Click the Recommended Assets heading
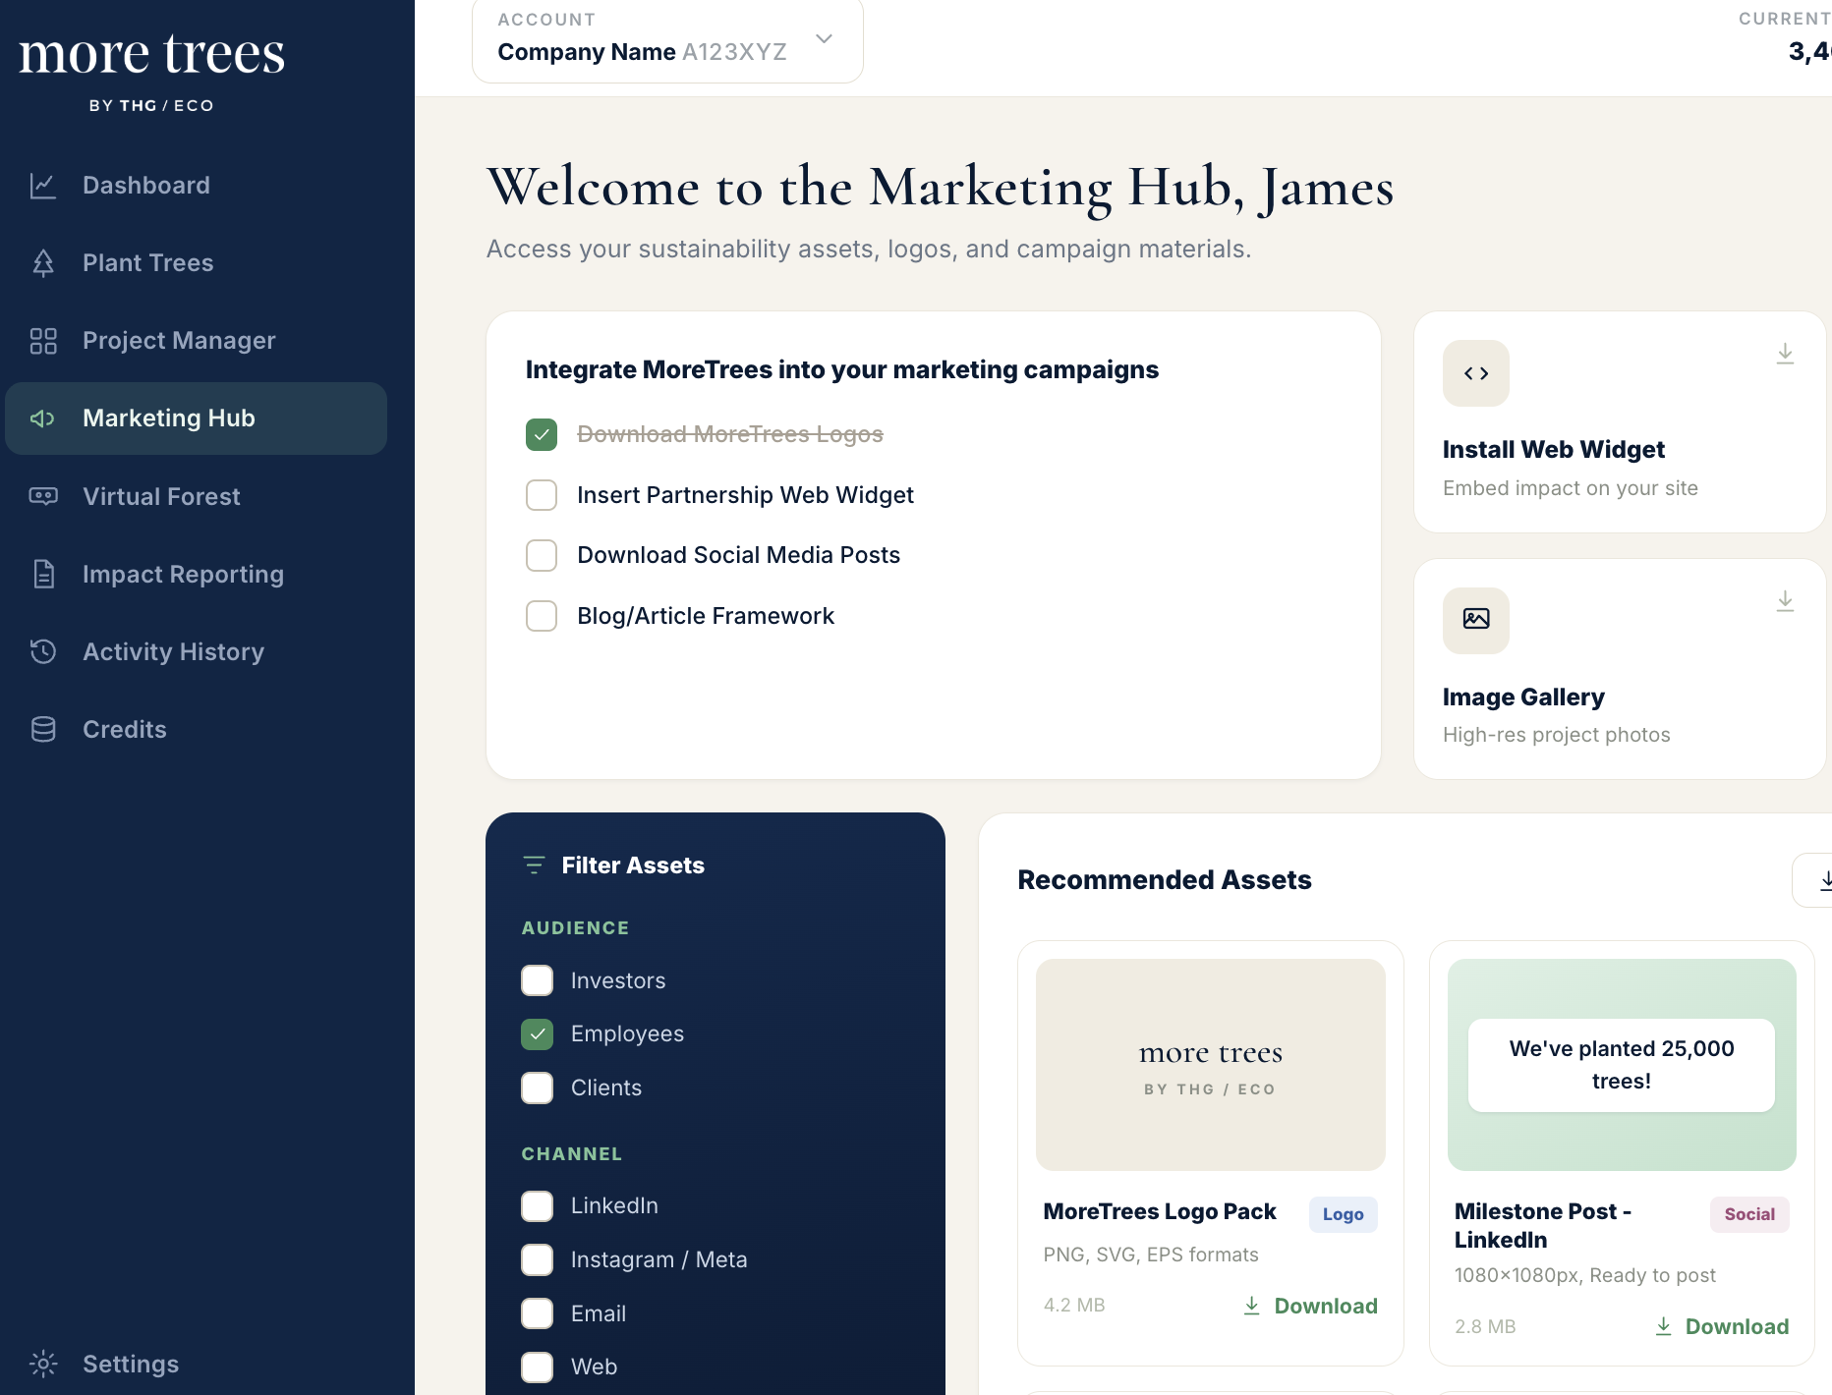The image size is (1832, 1395). 1165,879
